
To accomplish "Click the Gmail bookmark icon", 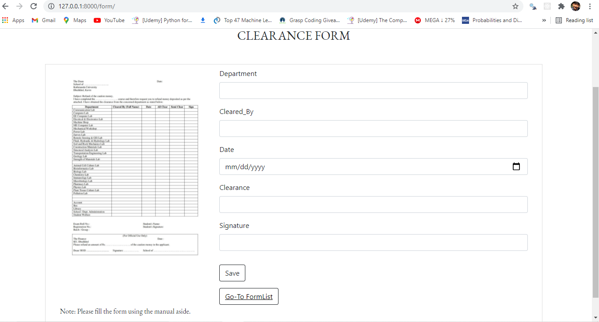I will pos(34,20).
